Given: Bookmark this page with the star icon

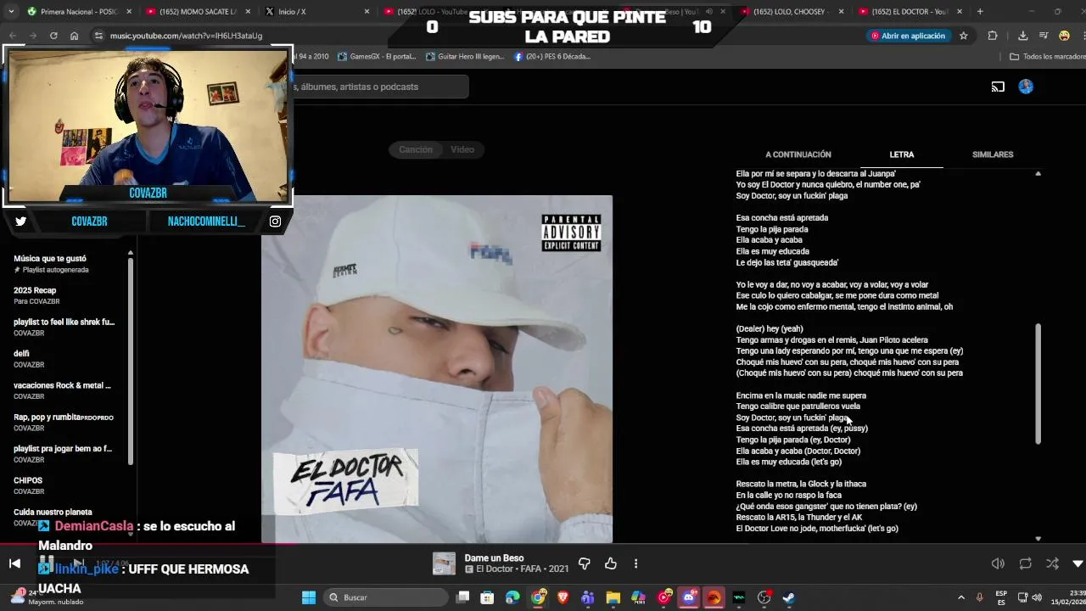Looking at the screenshot, I should click(x=964, y=36).
